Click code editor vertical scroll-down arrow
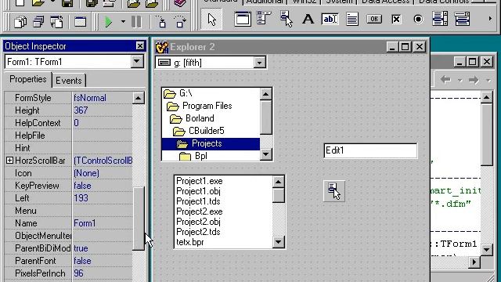 487,249
